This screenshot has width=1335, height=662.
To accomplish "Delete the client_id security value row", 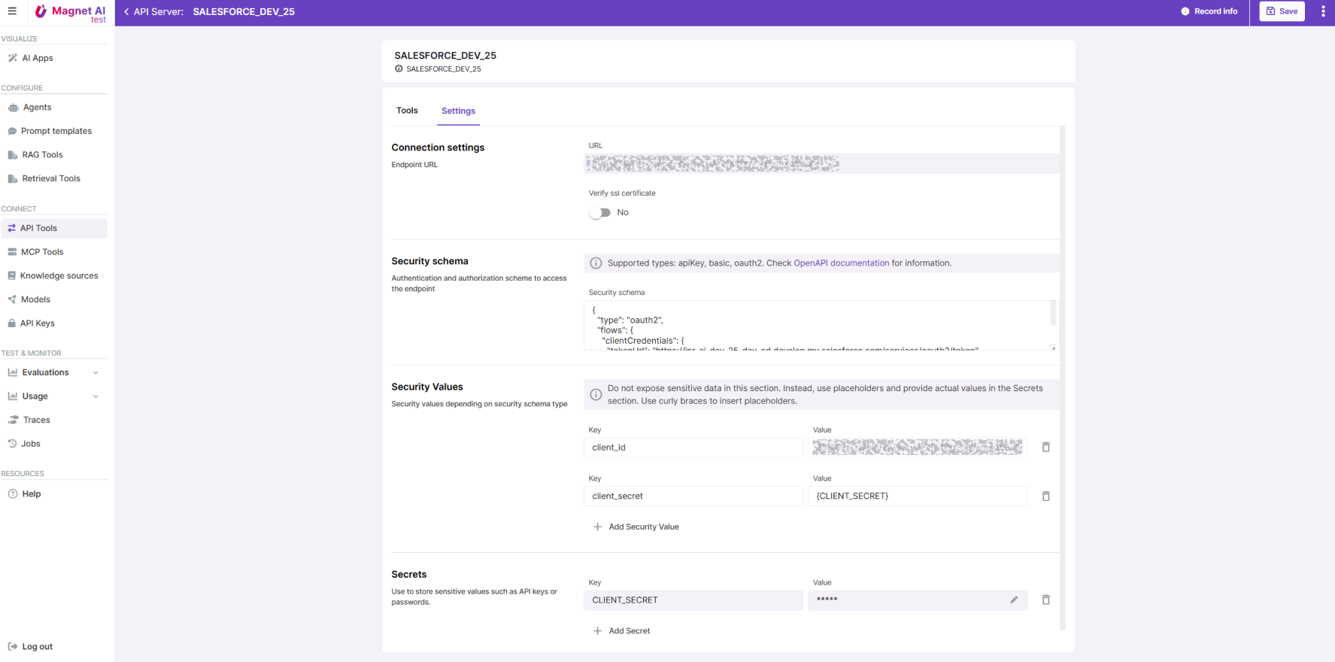I will click(x=1045, y=448).
